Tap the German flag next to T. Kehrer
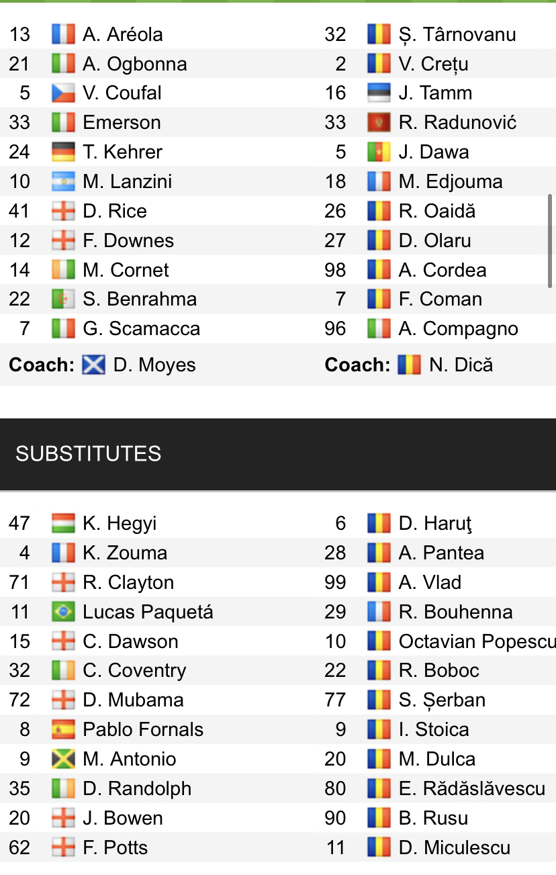The image size is (556, 875). pyautogui.click(x=63, y=152)
